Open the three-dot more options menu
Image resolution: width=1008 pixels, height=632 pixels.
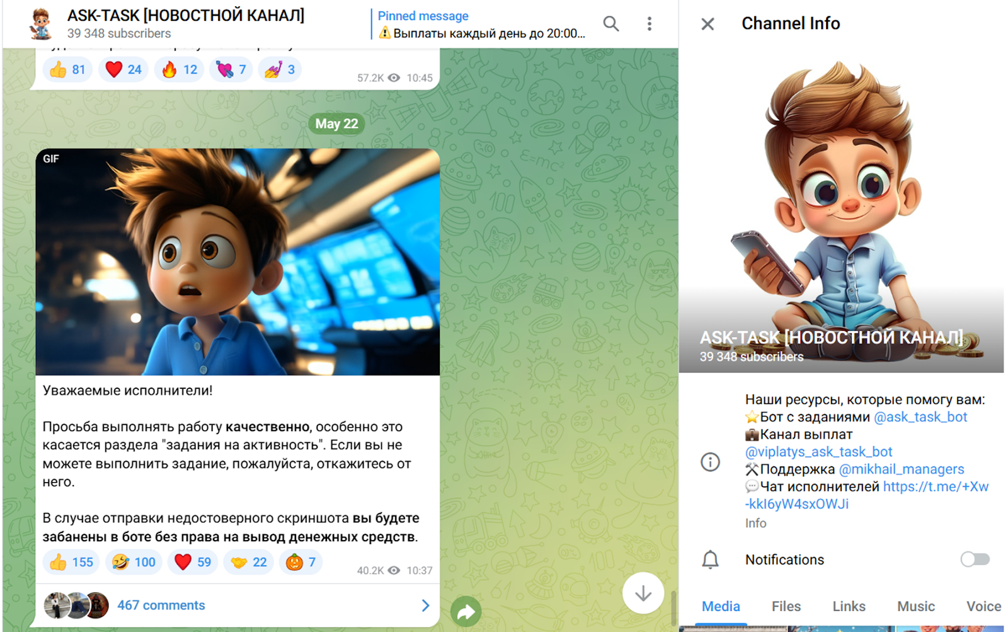[x=649, y=24]
